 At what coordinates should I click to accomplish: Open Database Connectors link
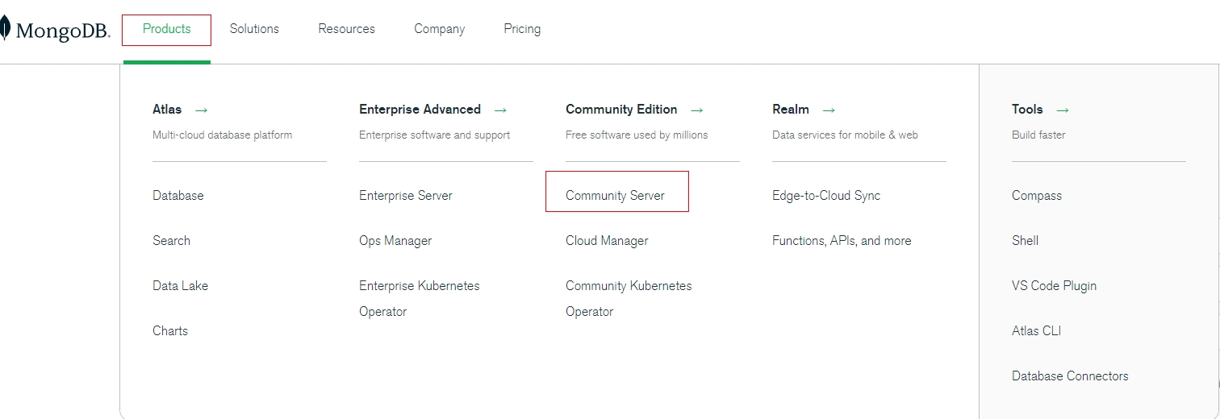[x=1070, y=376]
